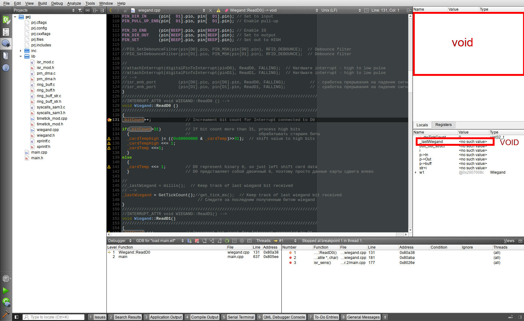Click the camera snapshot icon in debugger toolbar
The image size is (524, 321).
coord(249,241)
